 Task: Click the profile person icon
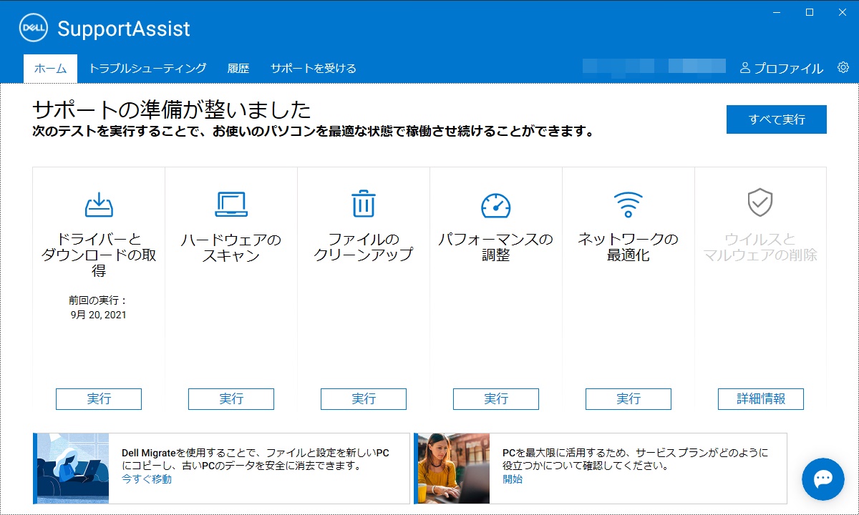pyautogui.click(x=745, y=69)
